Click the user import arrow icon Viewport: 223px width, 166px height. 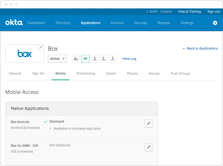click(x=95, y=59)
